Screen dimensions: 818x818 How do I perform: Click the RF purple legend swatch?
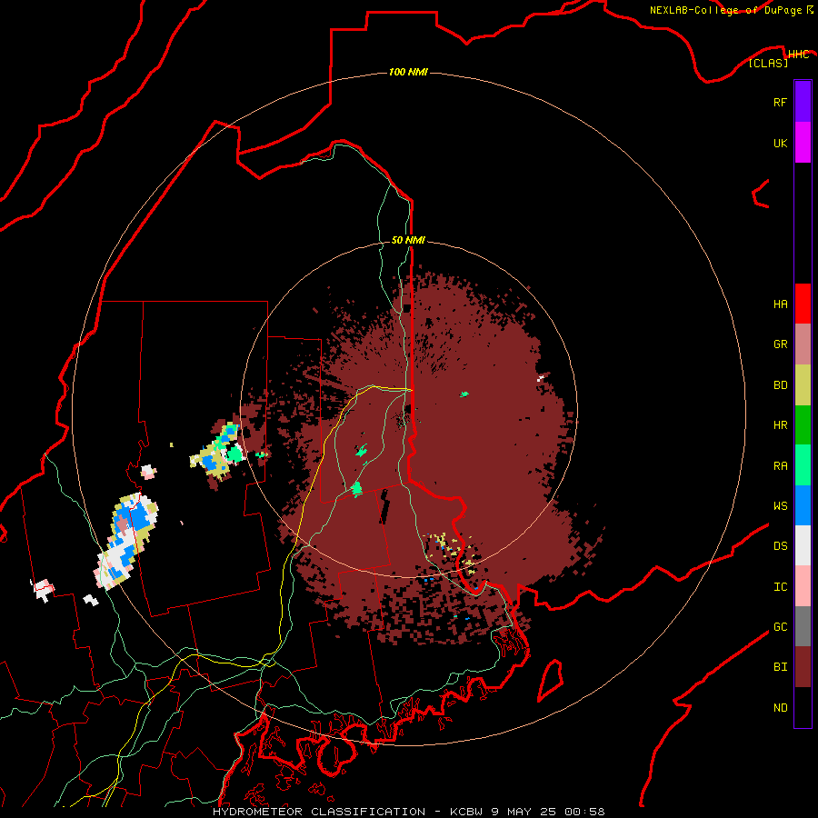click(x=803, y=102)
